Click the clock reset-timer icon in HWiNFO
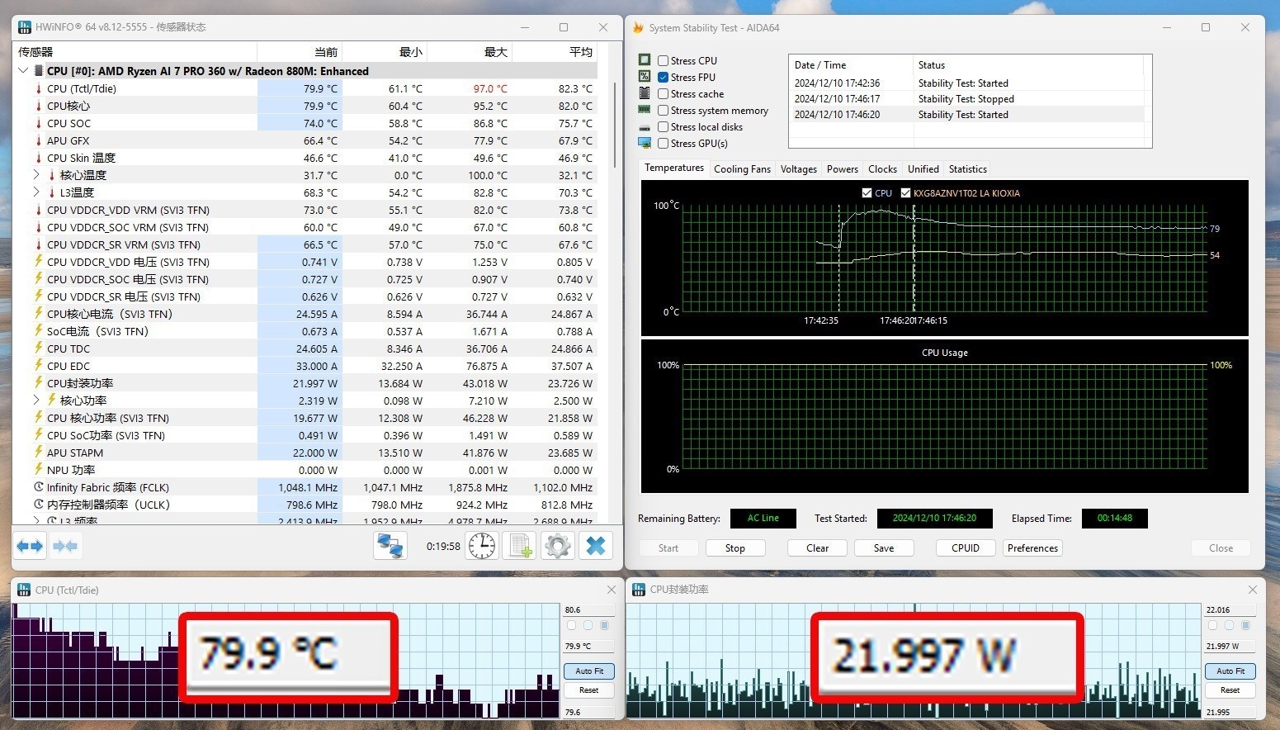Image resolution: width=1280 pixels, height=730 pixels. [x=482, y=546]
